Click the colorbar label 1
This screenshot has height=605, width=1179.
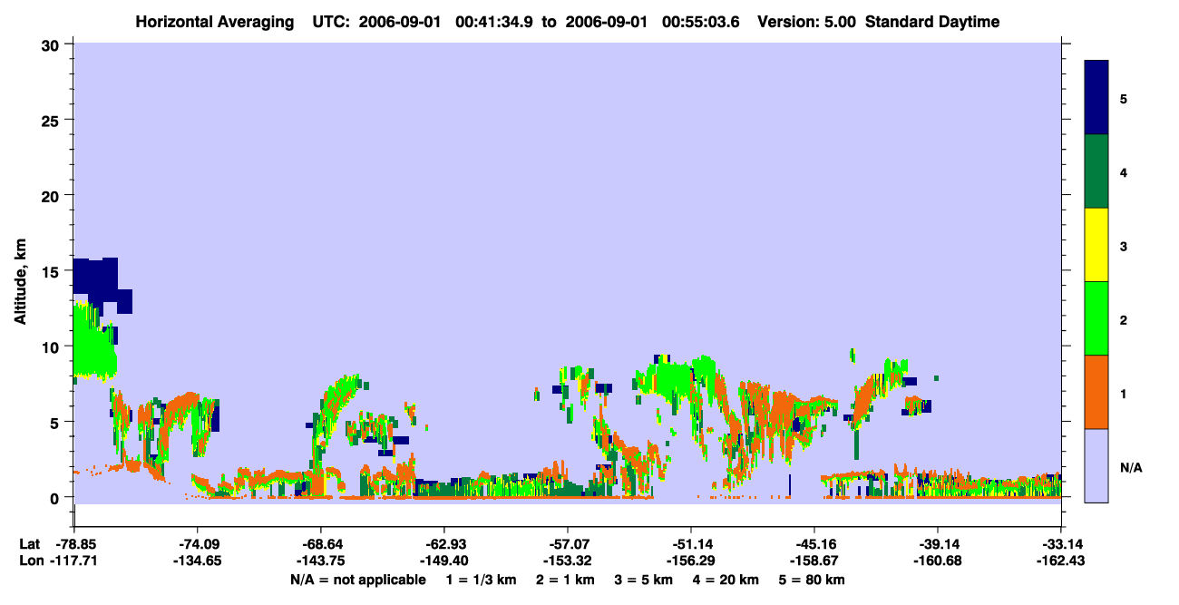click(x=1123, y=393)
